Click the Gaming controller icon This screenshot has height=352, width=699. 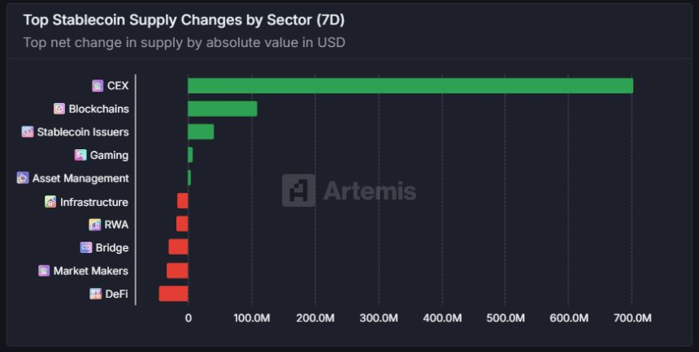point(80,155)
